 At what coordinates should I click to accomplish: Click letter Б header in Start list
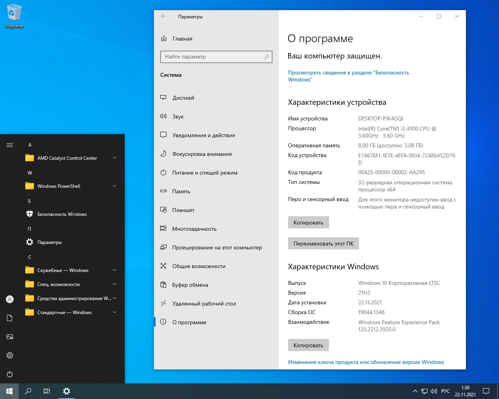(x=29, y=201)
